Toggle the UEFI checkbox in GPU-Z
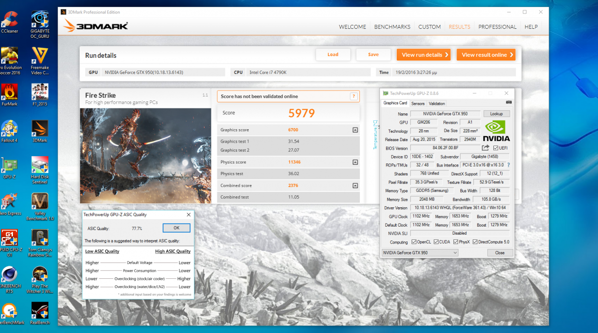Image resolution: width=598 pixels, height=333 pixels. 495,148
